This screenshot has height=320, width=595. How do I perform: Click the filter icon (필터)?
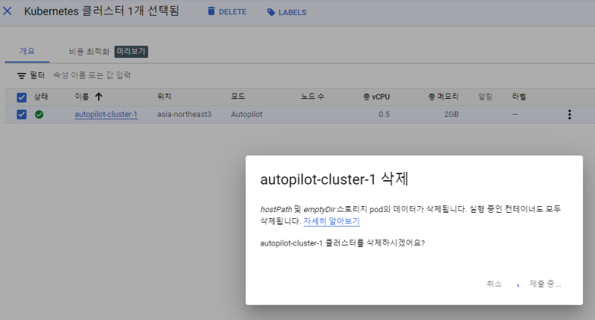pos(22,76)
